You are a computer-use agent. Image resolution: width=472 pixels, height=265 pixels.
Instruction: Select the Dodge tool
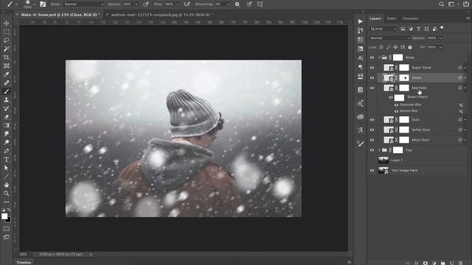7,142
